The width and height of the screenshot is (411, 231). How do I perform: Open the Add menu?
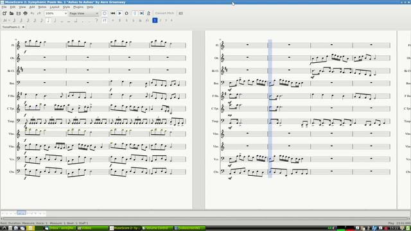[32, 7]
